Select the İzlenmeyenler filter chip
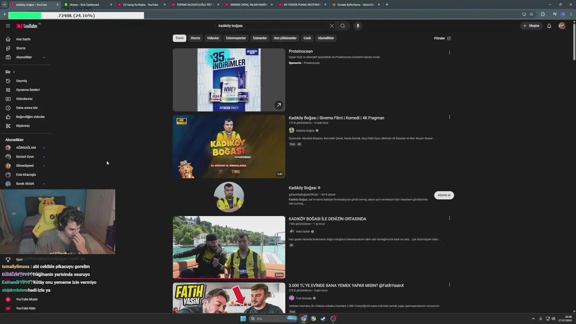 coord(236,38)
